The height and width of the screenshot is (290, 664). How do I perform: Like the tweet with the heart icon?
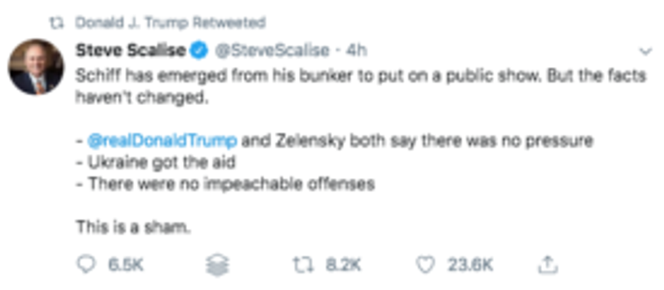tap(426, 266)
